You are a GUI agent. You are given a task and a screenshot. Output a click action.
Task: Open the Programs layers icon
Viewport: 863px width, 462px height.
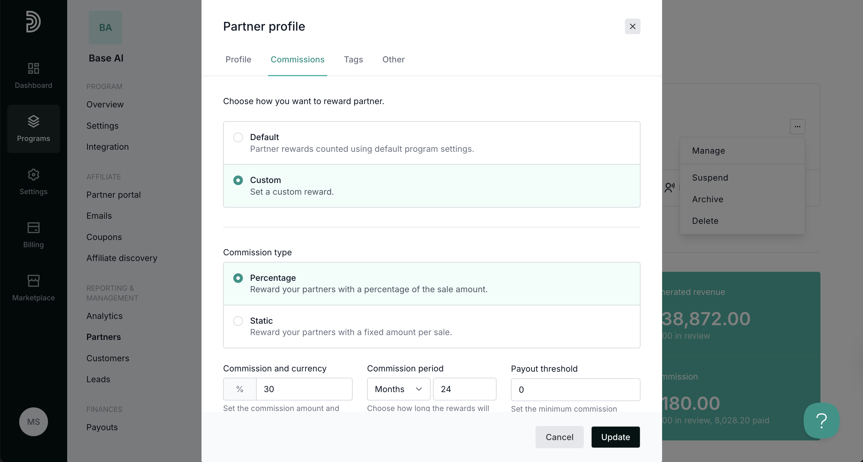pyautogui.click(x=33, y=121)
